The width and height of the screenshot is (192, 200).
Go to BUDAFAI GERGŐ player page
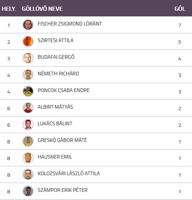(56, 57)
